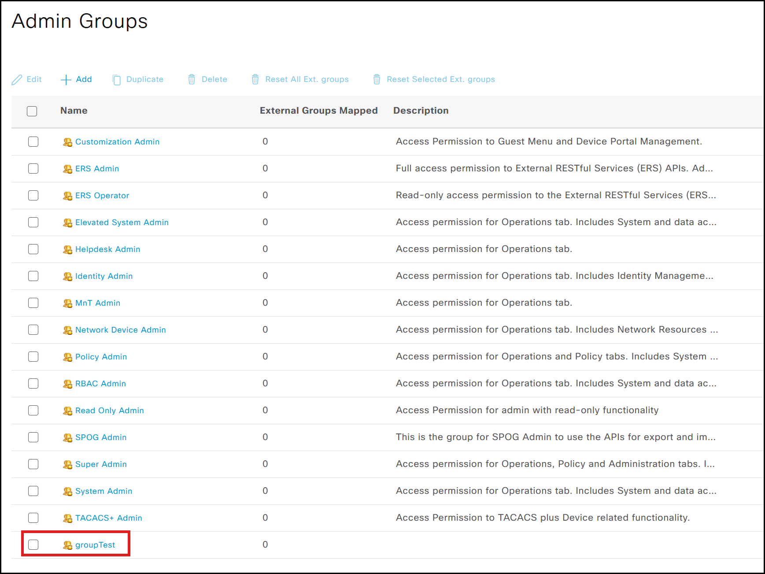Click the group icon beside groupTest
Viewport: 765px width, 574px height.
pos(67,545)
